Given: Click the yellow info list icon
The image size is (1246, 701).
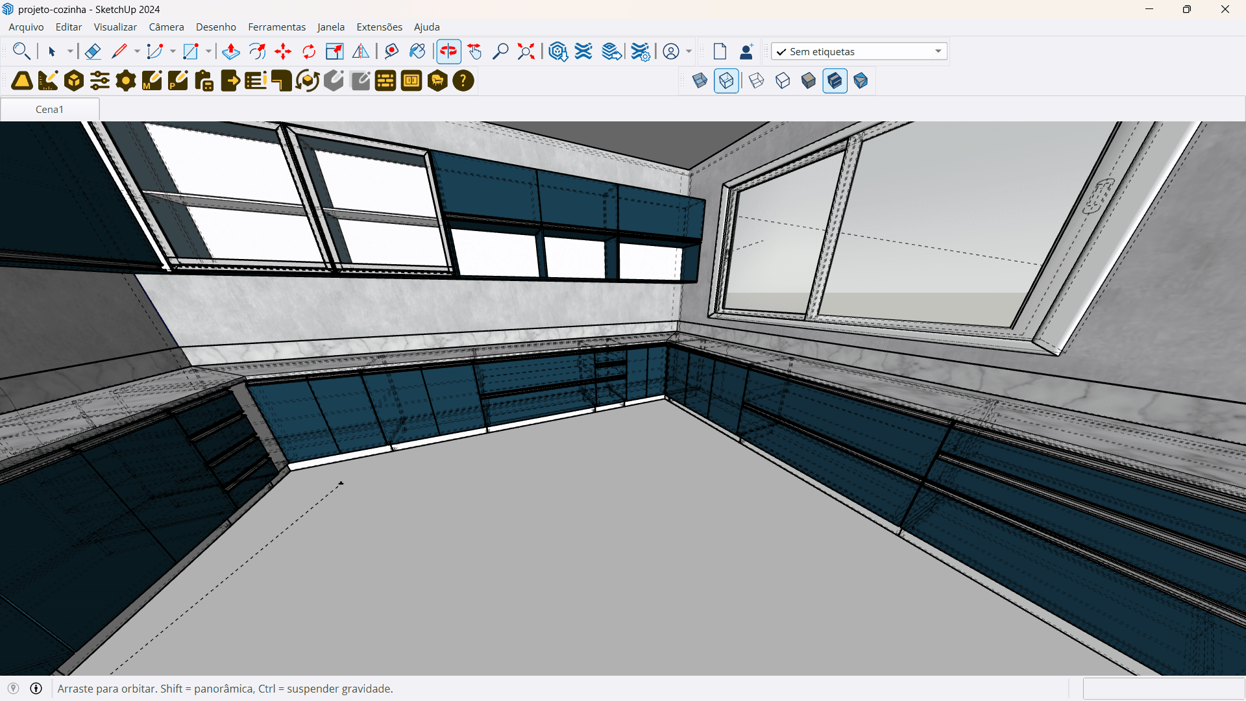Looking at the screenshot, I should [256, 80].
